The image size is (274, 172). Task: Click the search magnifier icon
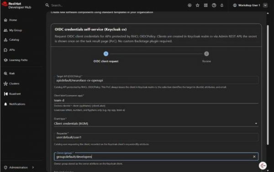coord(47,5)
